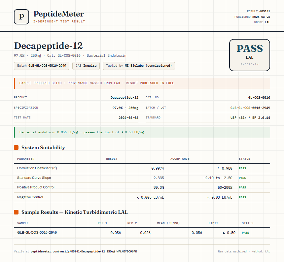The width and height of the screenshot is (284, 262).
Task: Click the ACCEPTANCE column header
Action: (180, 159)
